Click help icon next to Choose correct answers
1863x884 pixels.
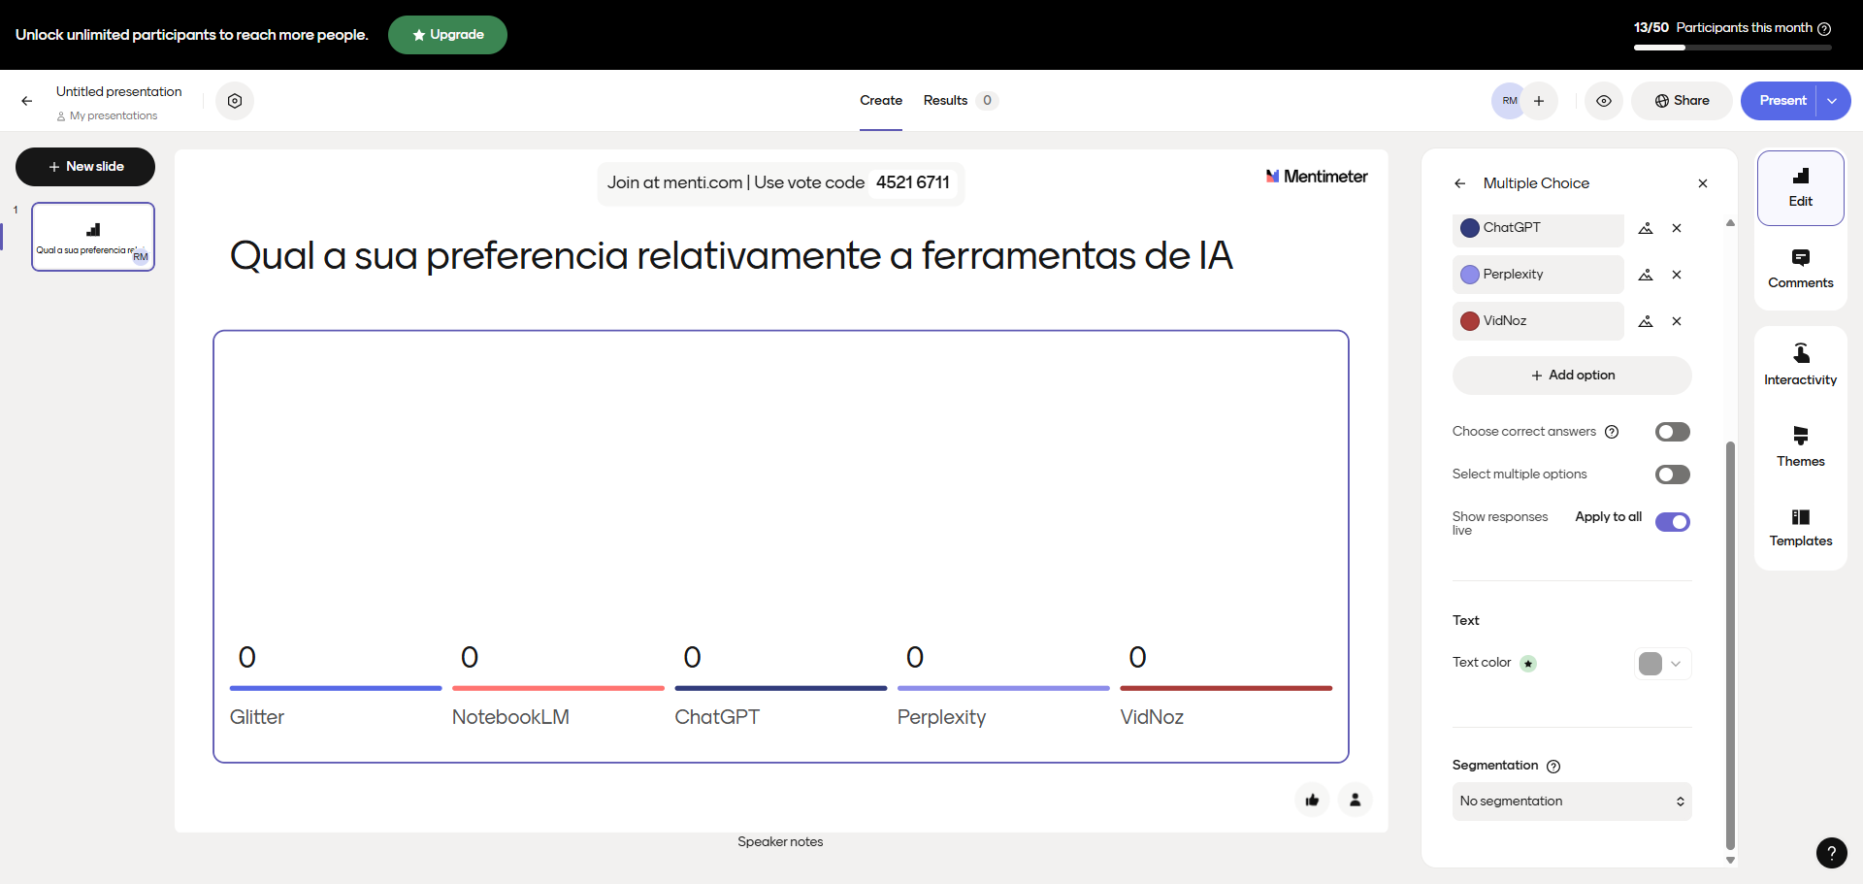pos(1612,432)
